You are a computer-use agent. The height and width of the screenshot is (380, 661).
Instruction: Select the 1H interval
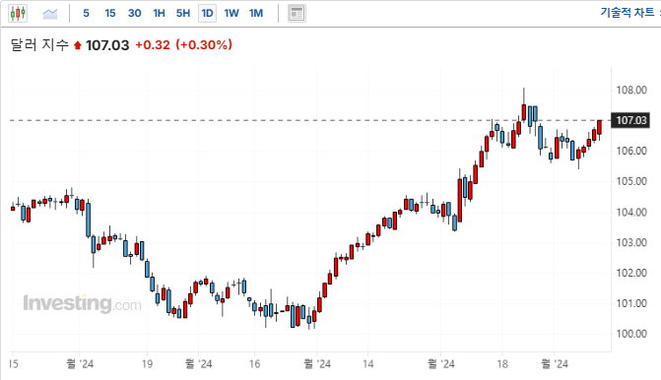click(159, 14)
